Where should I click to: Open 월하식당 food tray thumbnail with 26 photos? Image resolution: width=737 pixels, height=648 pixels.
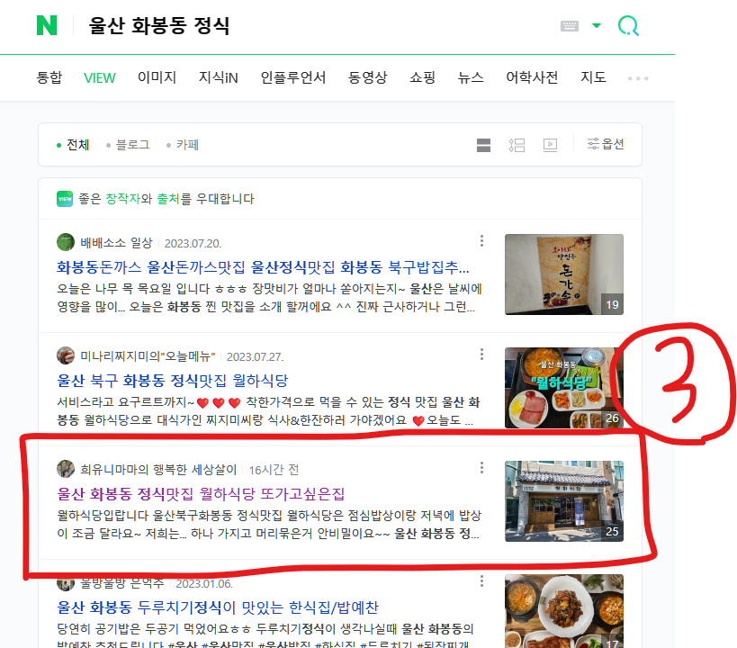pos(564,388)
